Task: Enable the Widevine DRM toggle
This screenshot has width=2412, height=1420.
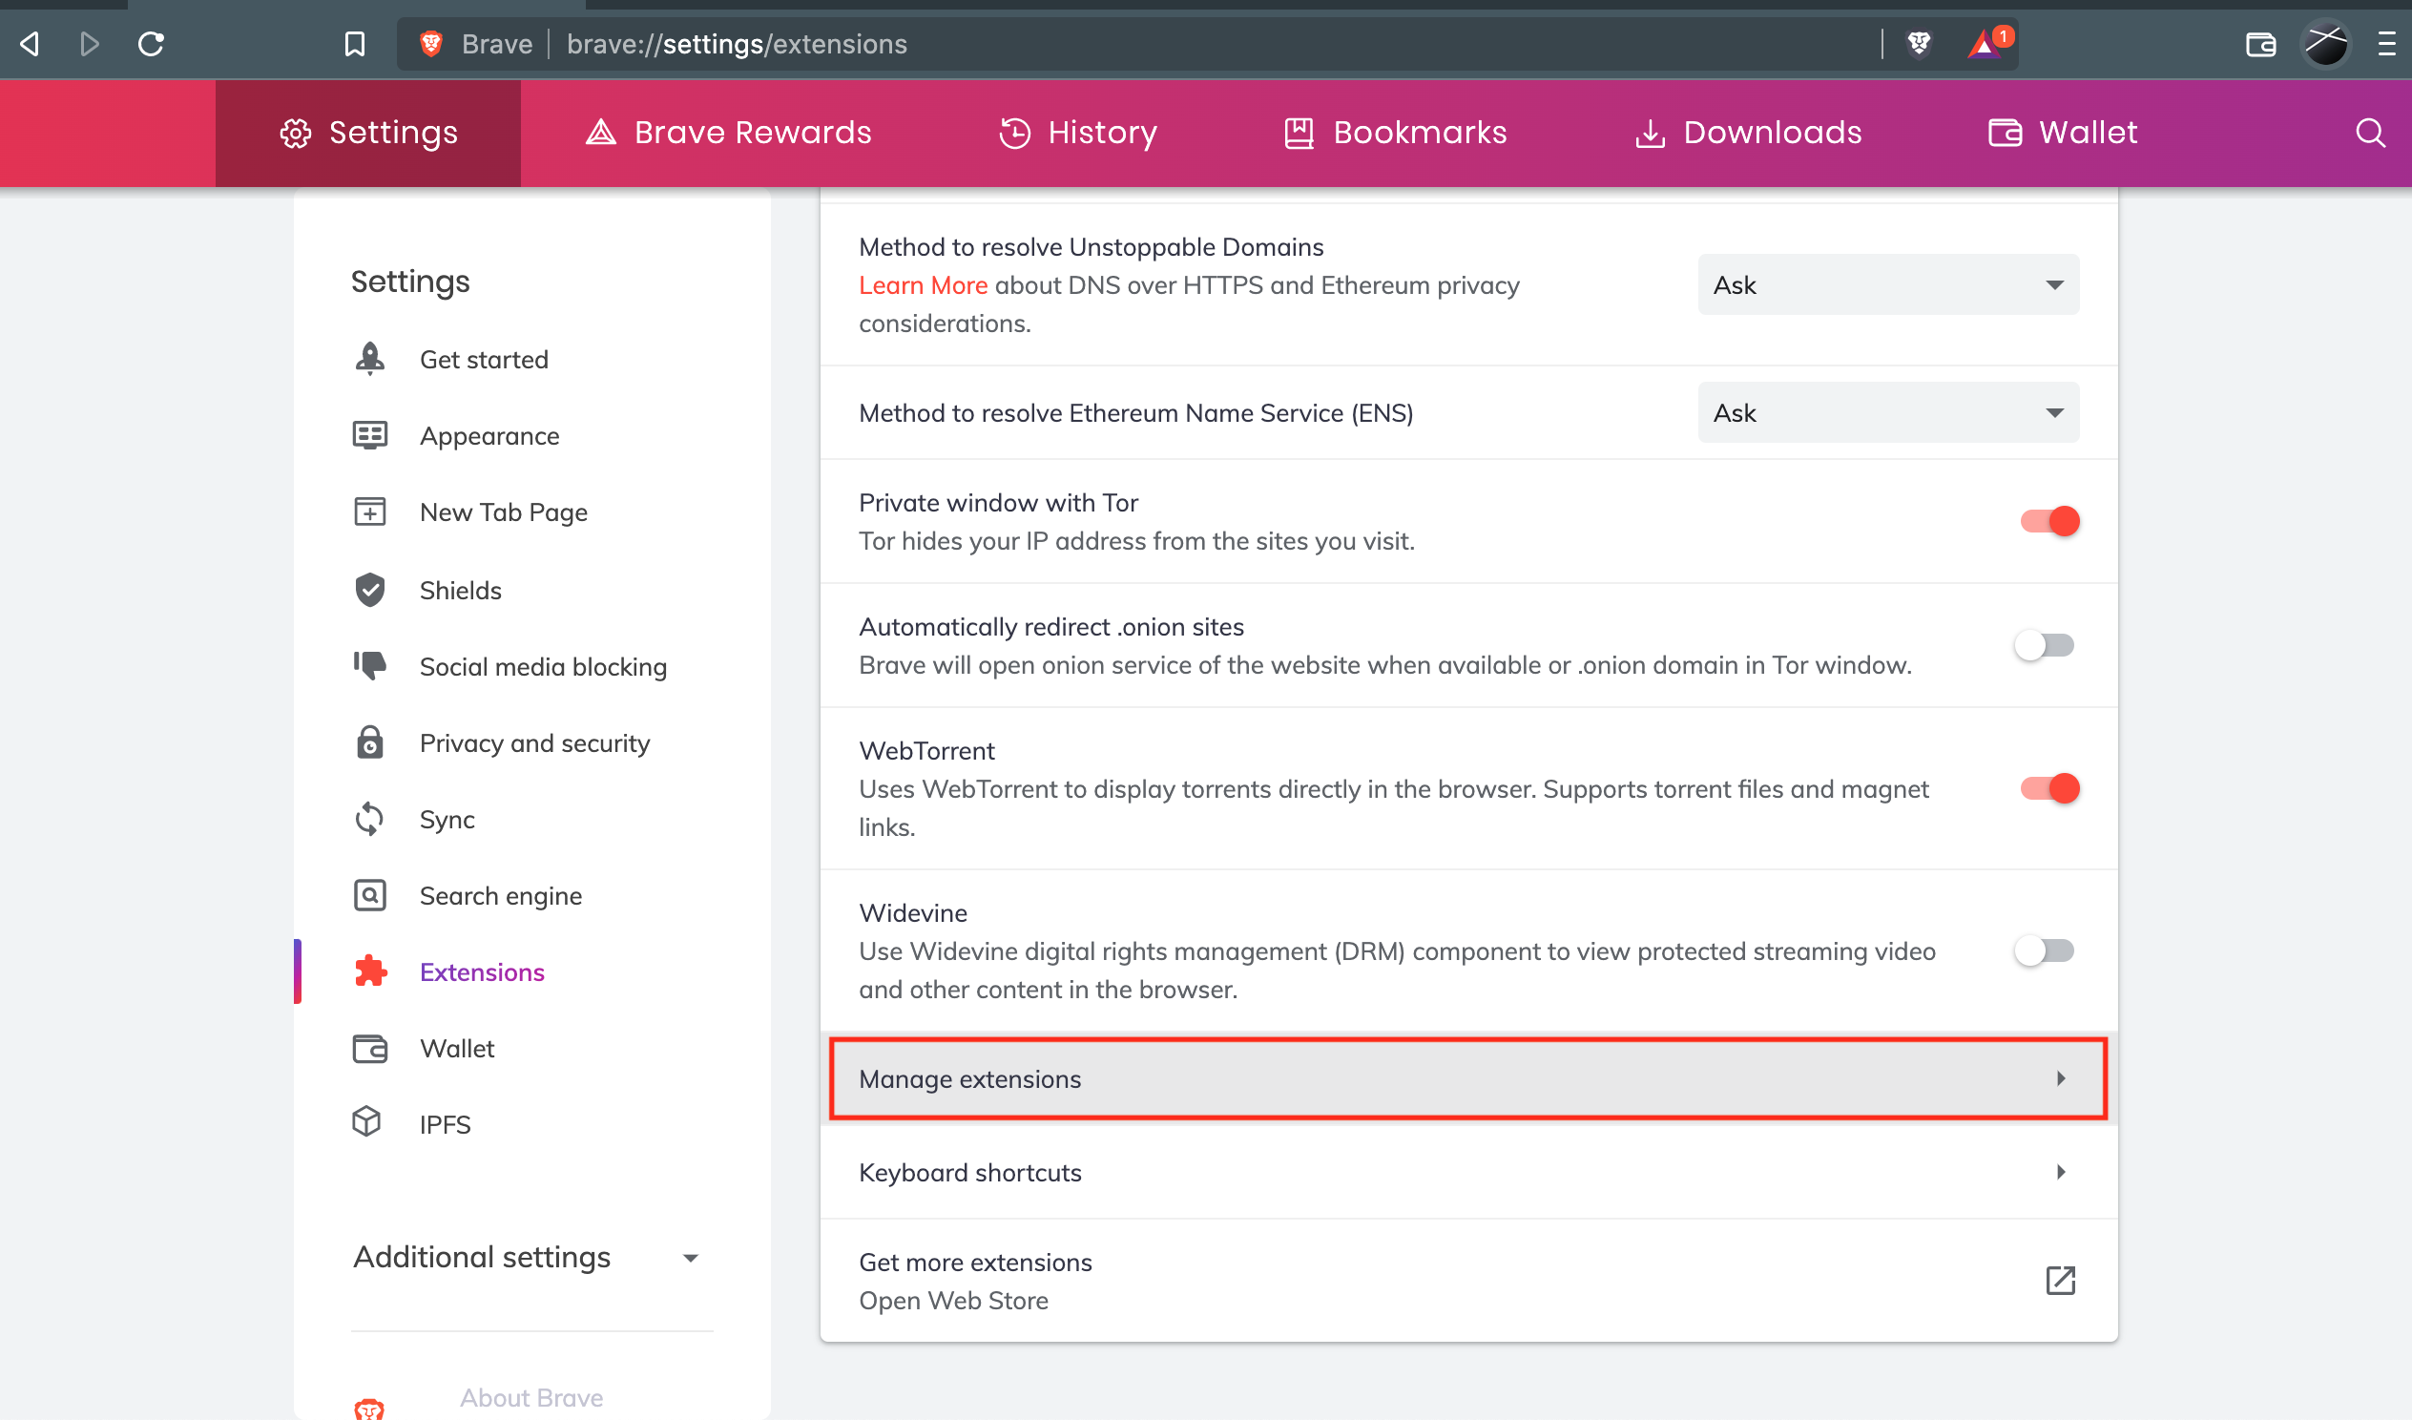Action: click(2045, 950)
